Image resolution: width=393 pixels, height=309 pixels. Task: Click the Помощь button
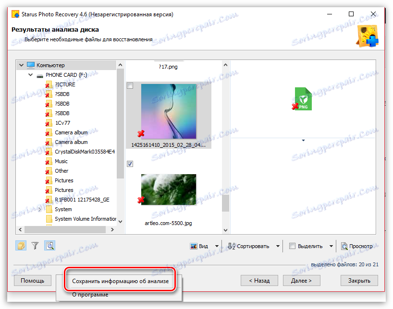32,280
